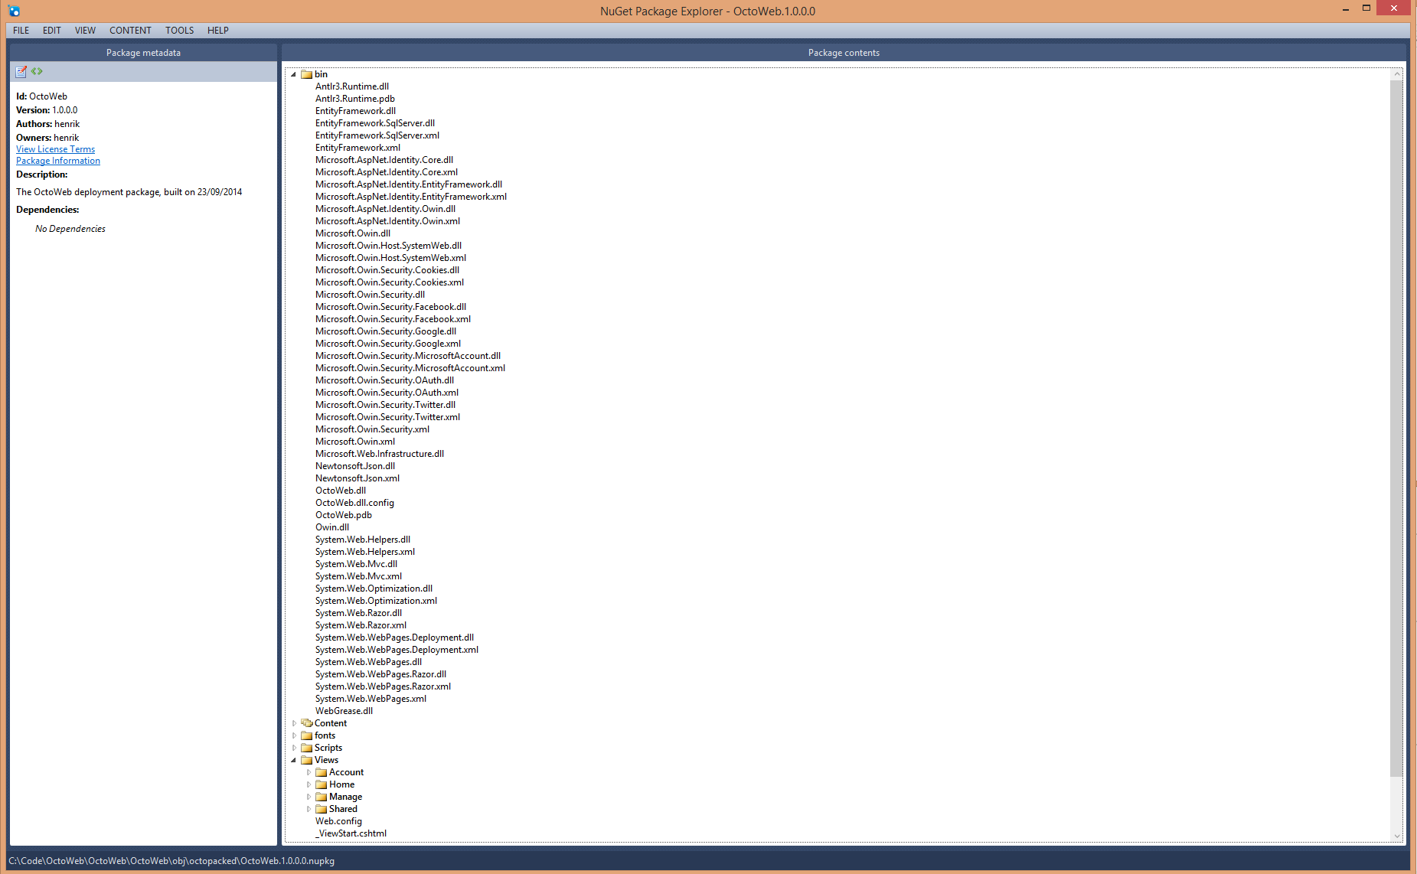Open the TOOLS menu
The image size is (1417, 874).
click(x=179, y=31)
